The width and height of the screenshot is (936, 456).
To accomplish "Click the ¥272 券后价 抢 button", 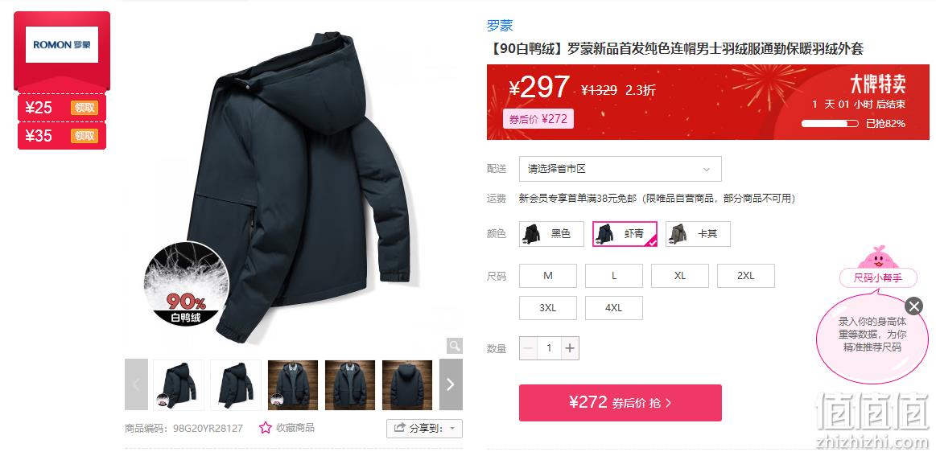I will pos(621,403).
